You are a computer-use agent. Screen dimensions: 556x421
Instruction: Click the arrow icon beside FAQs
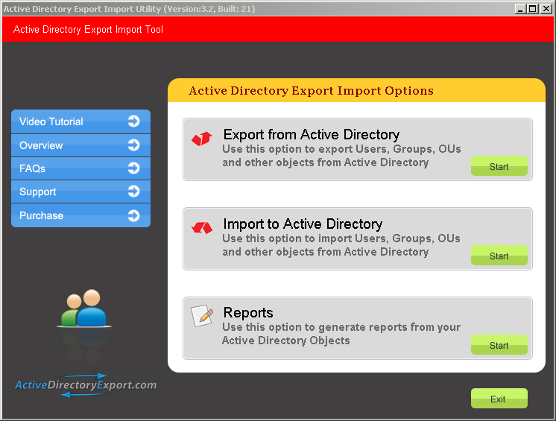[x=133, y=168]
